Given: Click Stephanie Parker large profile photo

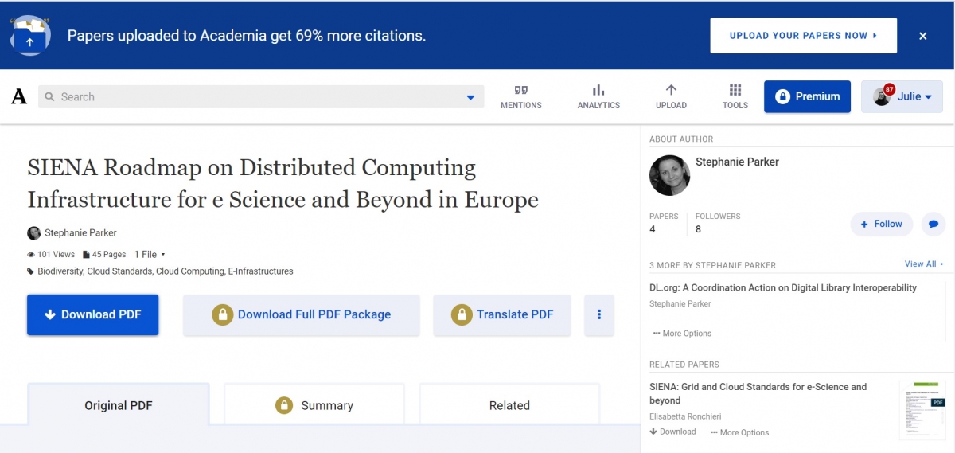Looking at the screenshot, I should coord(669,175).
